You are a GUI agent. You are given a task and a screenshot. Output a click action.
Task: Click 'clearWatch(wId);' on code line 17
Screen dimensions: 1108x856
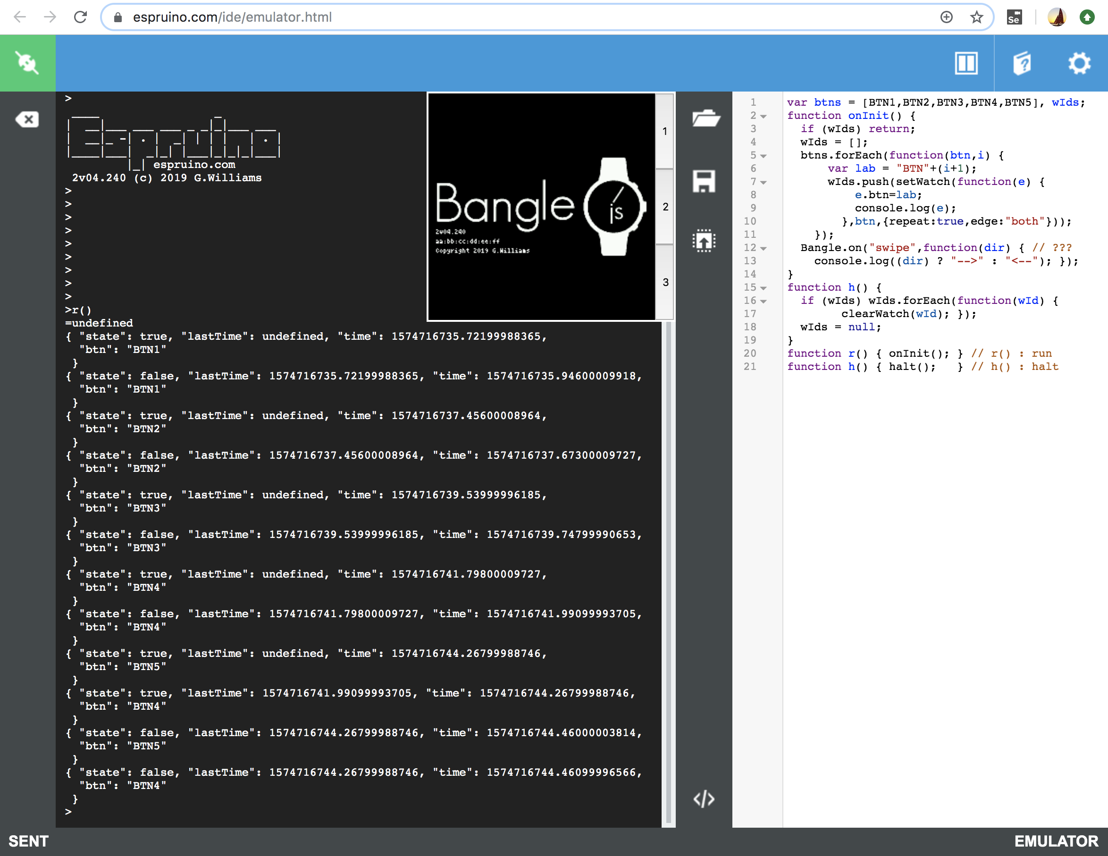click(x=896, y=314)
